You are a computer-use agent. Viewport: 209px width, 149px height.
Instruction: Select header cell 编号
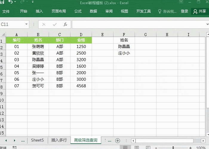(x=16, y=40)
